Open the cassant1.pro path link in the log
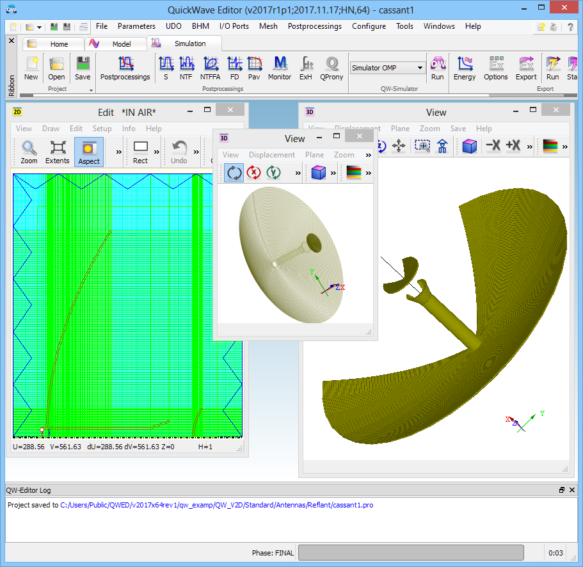The width and height of the screenshot is (583, 567). click(x=216, y=505)
